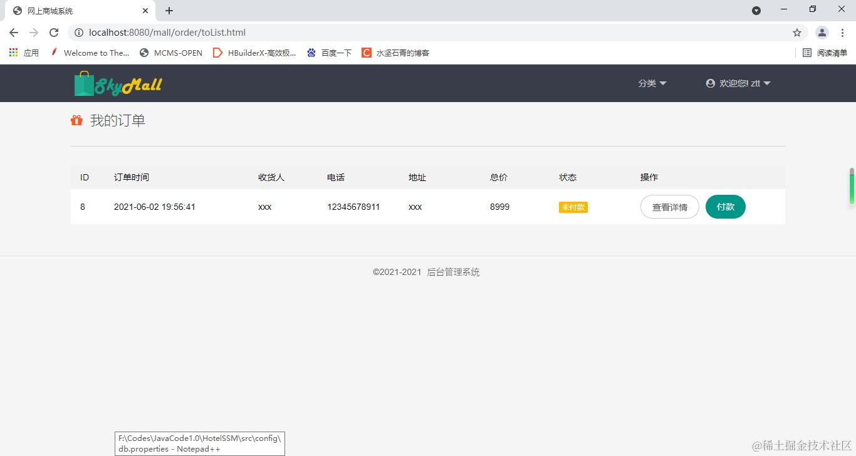Click the 百度一下 bookmark icon
856x456 pixels.
click(x=311, y=53)
